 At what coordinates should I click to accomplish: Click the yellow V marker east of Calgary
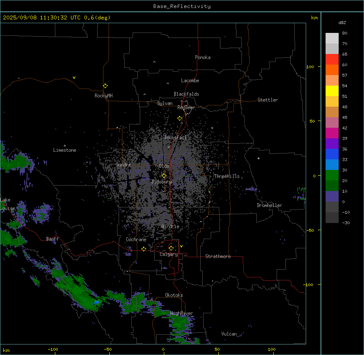click(181, 246)
